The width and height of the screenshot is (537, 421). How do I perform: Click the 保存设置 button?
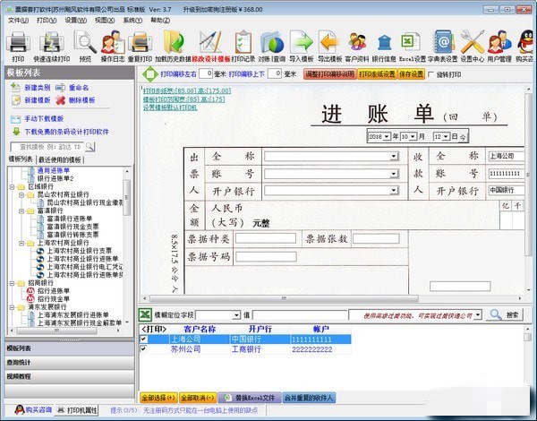tap(411, 74)
